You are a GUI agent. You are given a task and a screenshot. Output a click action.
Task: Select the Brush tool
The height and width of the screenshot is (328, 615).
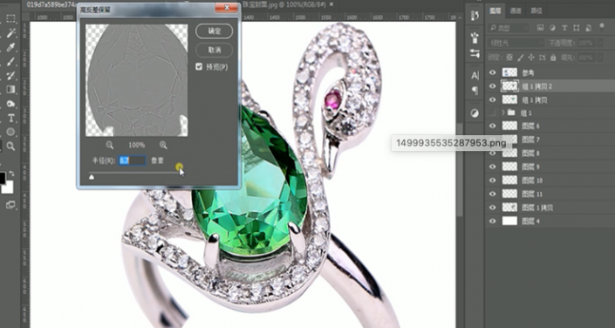(10, 62)
